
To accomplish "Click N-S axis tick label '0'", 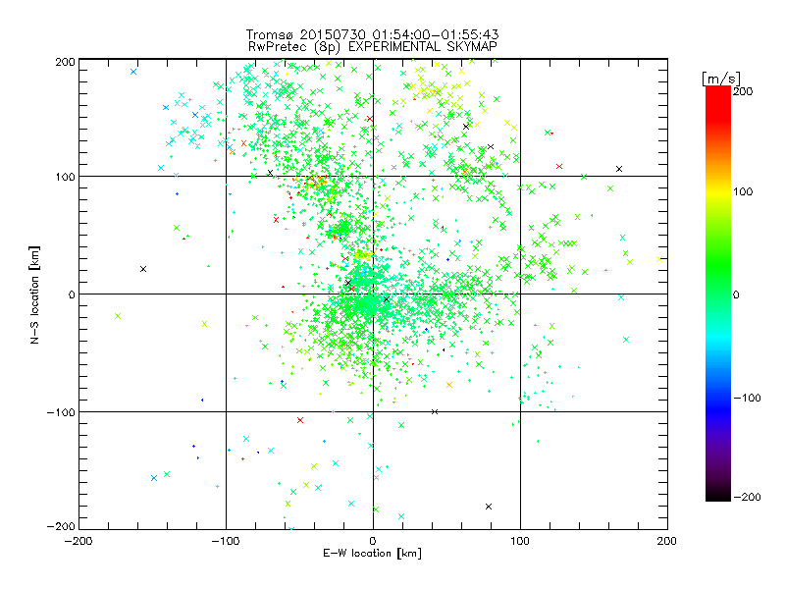I will 72,294.
